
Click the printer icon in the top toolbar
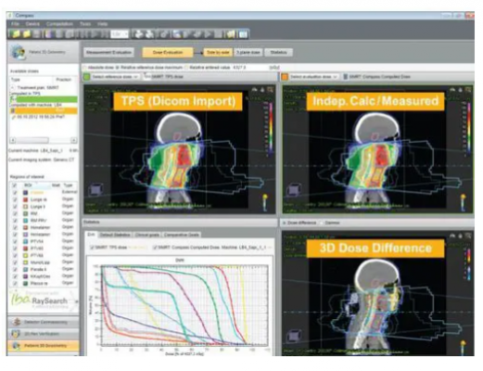139,34
